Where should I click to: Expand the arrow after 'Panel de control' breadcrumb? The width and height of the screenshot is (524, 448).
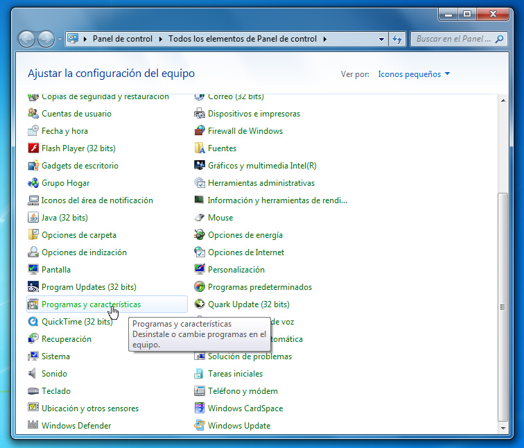click(161, 40)
